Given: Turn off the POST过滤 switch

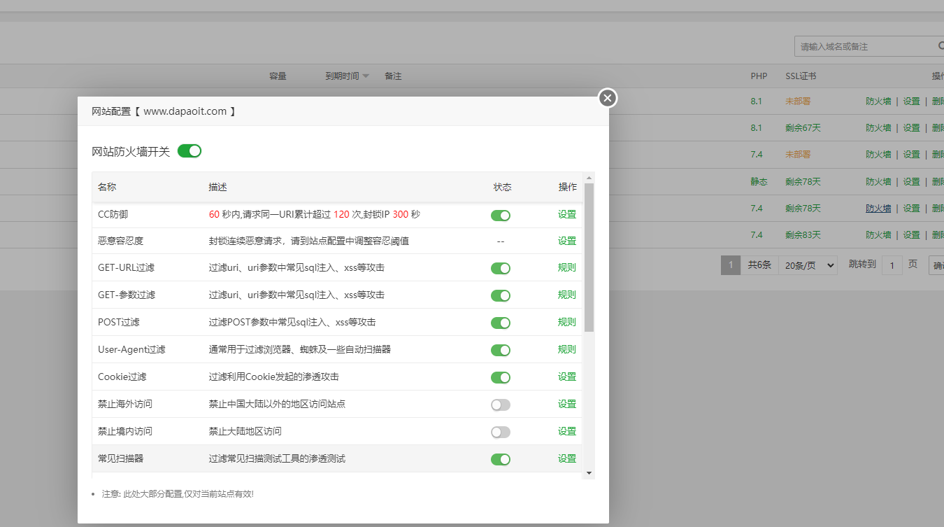Looking at the screenshot, I should (501, 323).
